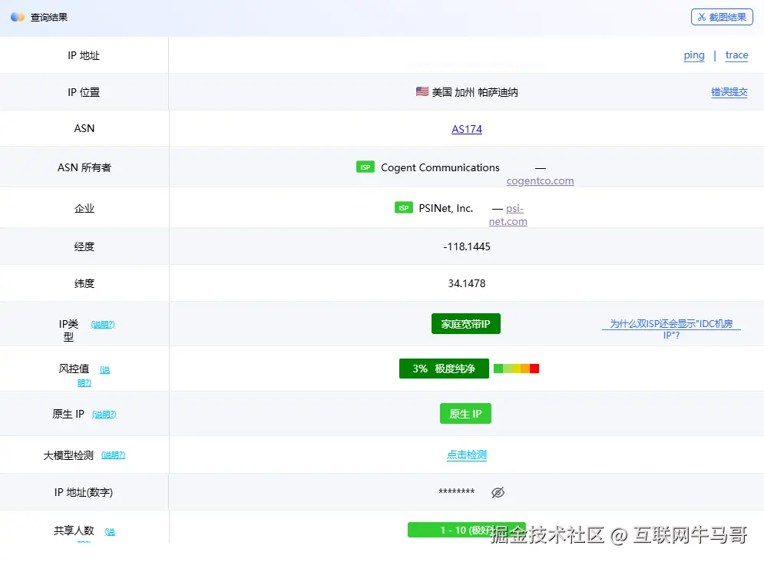This screenshot has width=764, height=562.
Task: Click the green-to-red risk color scale
Action: (x=516, y=369)
